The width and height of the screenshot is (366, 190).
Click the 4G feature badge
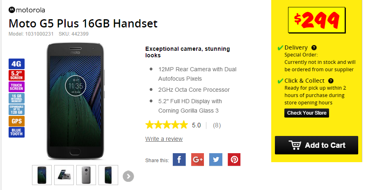point(16,64)
